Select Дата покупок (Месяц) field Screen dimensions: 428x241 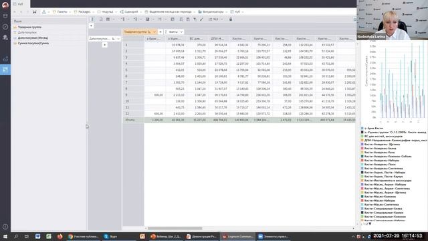(33, 37)
